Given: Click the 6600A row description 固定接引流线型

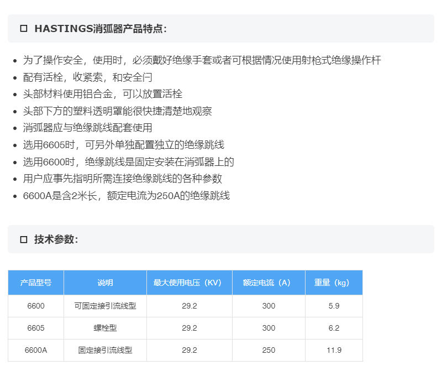Looking at the screenshot, I should (x=105, y=351).
